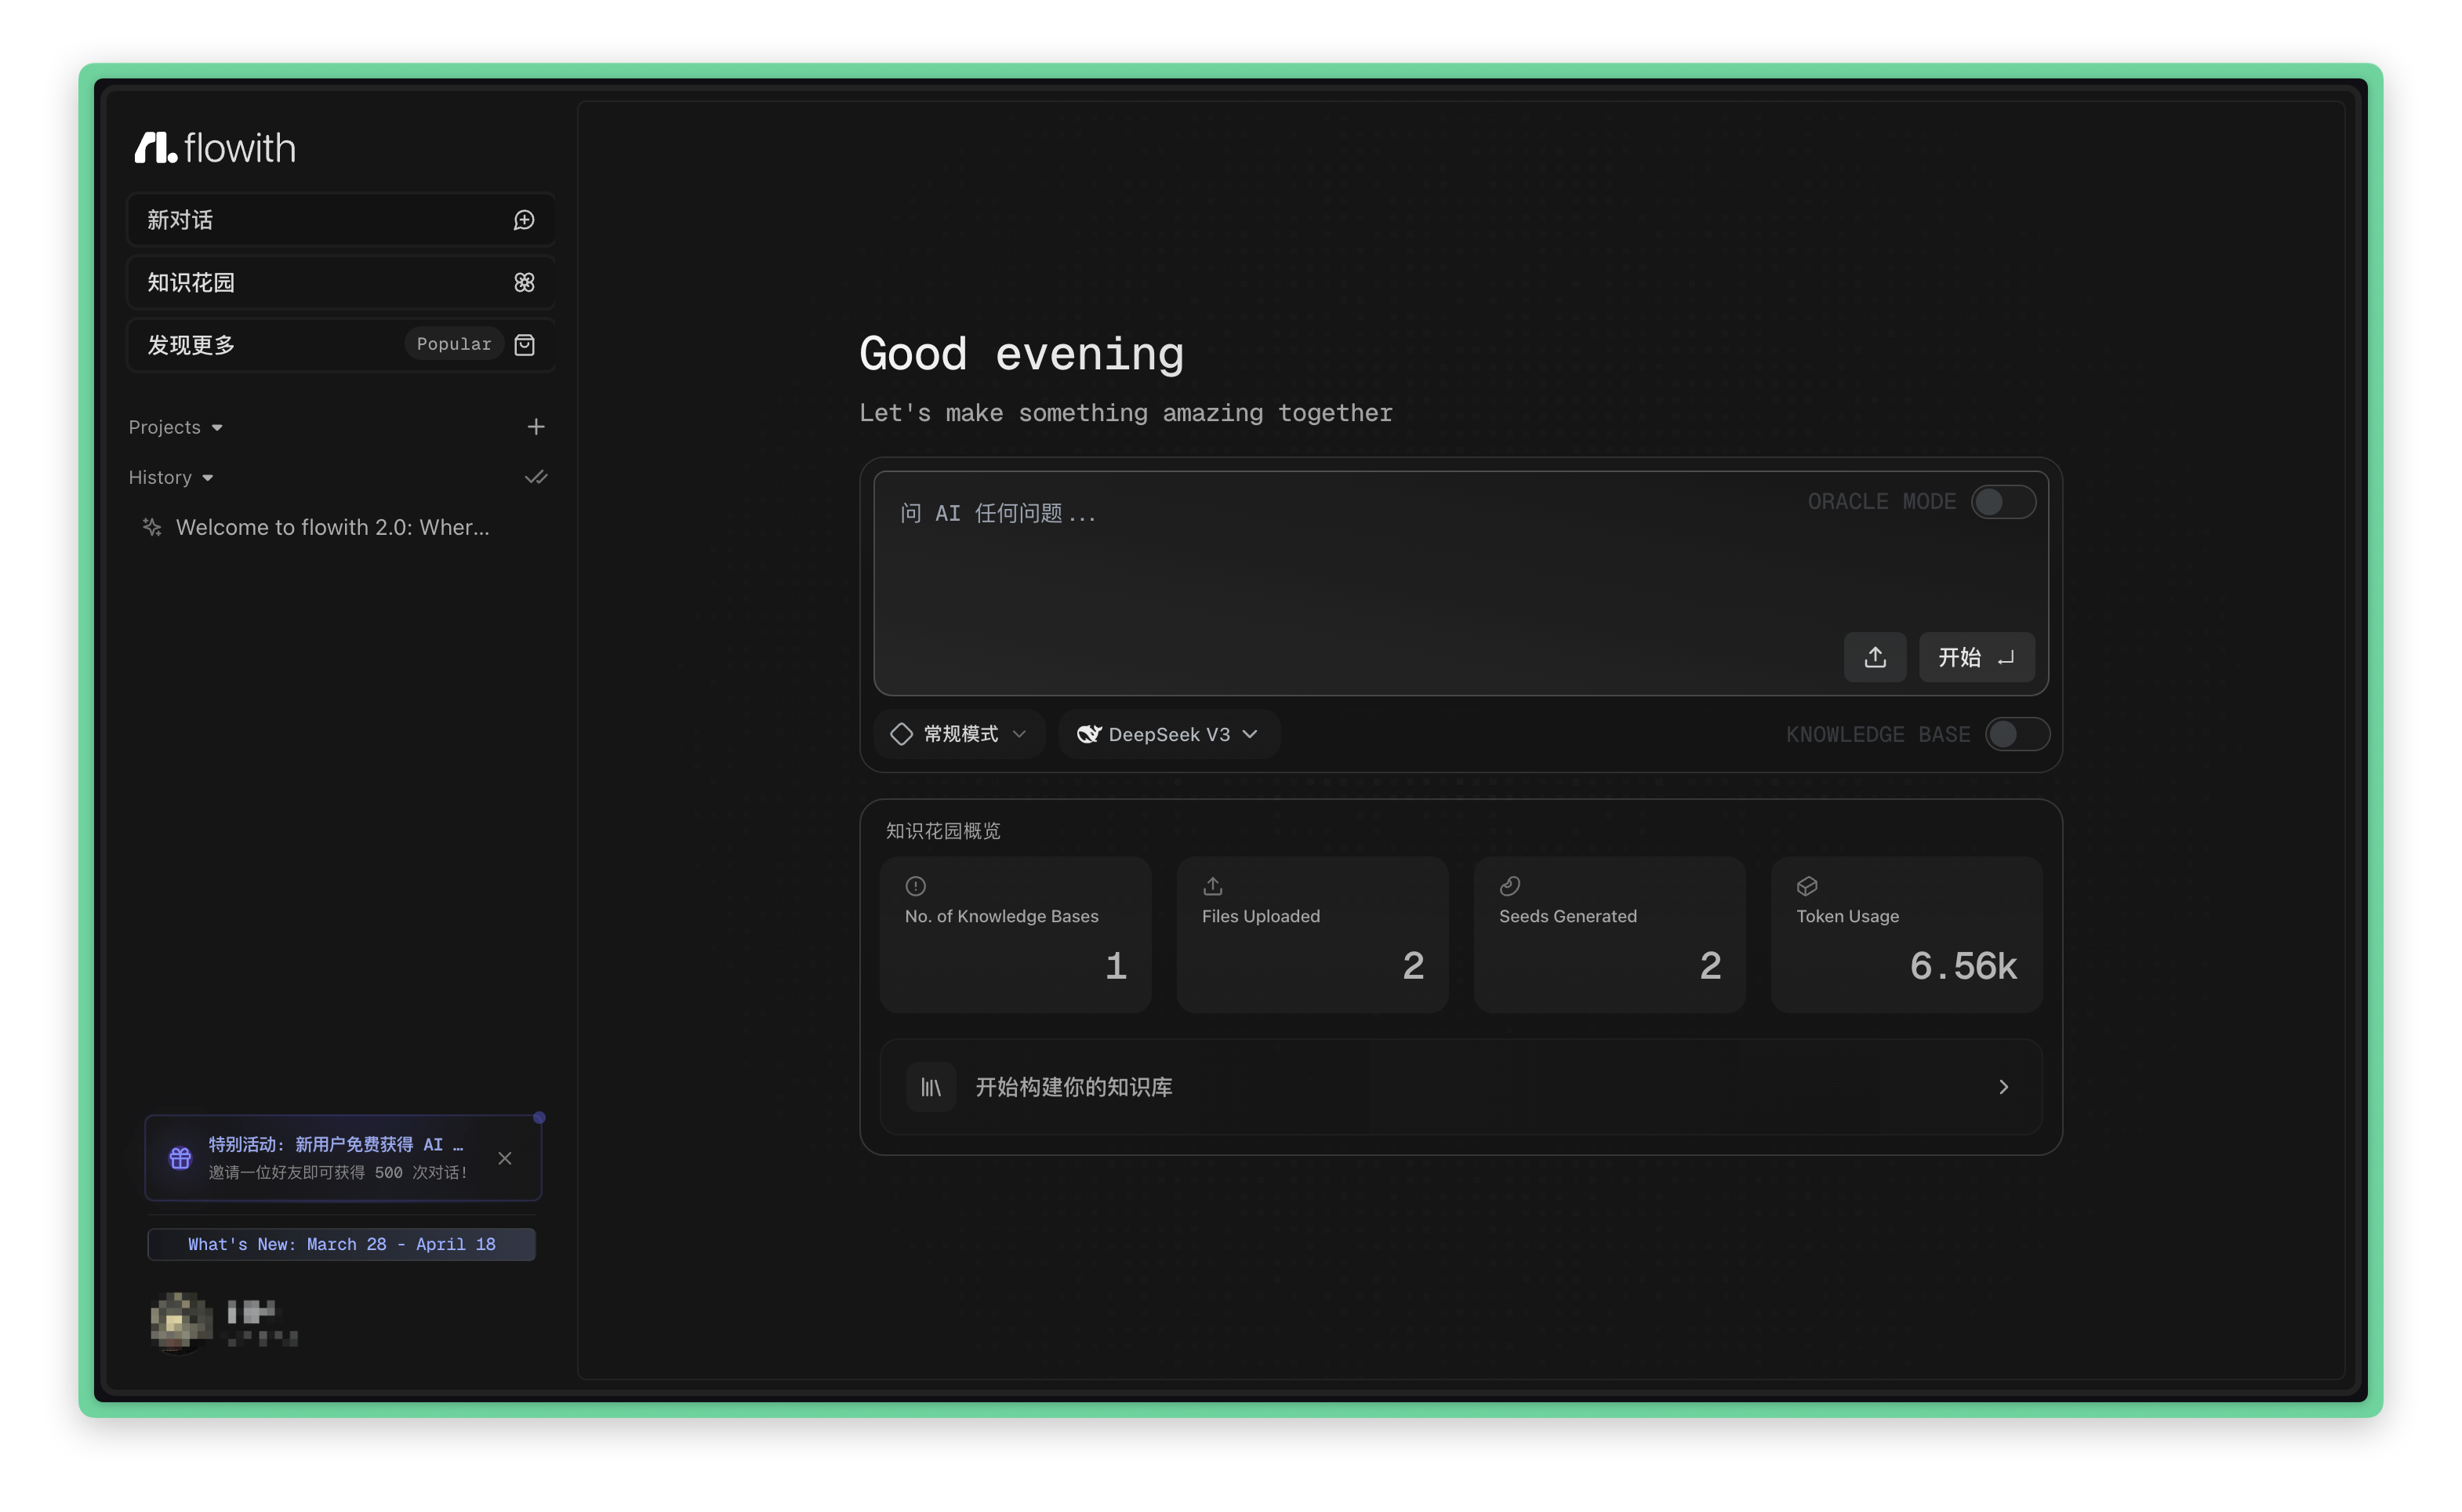Image resolution: width=2462 pixels, height=1512 pixels.
Task: Click the double-check icon next to History
Action: [x=536, y=478]
